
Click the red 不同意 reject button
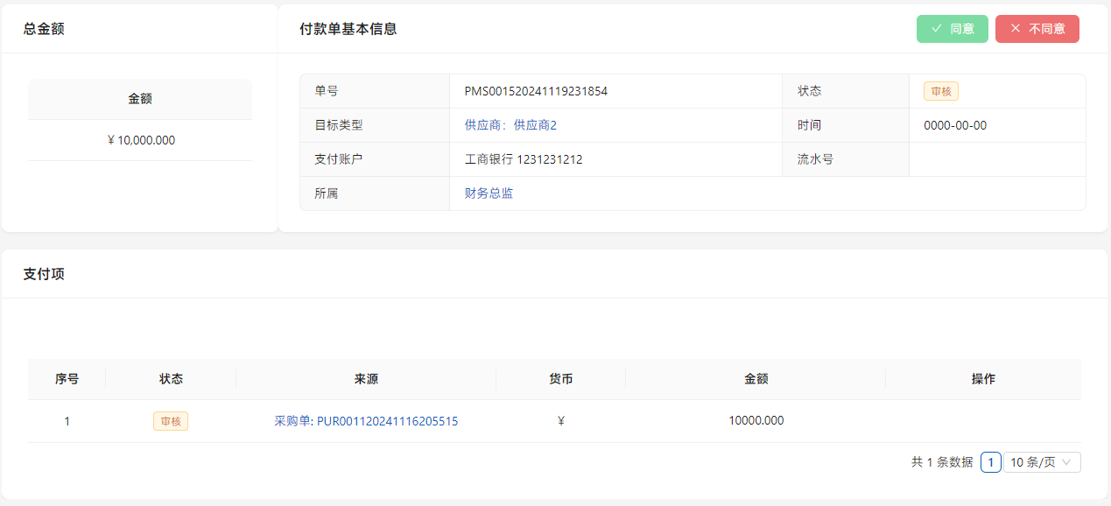(1037, 29)
